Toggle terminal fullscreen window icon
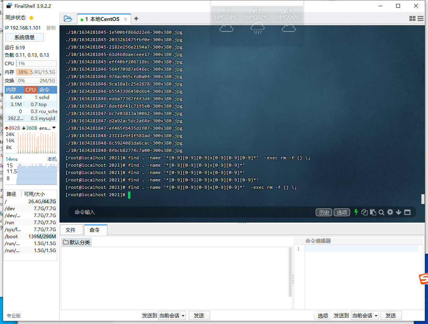 pyautogui.click(x=407, y=212)
